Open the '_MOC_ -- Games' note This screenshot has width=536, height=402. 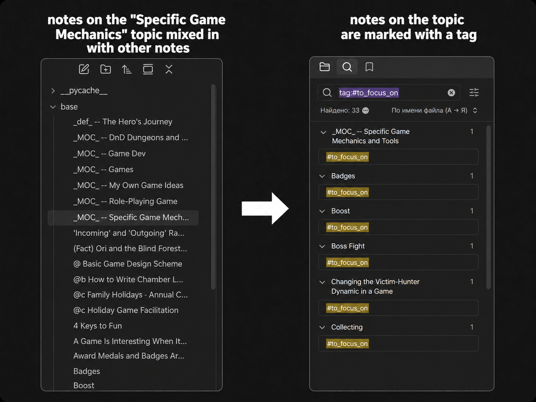tap(103, 170)
